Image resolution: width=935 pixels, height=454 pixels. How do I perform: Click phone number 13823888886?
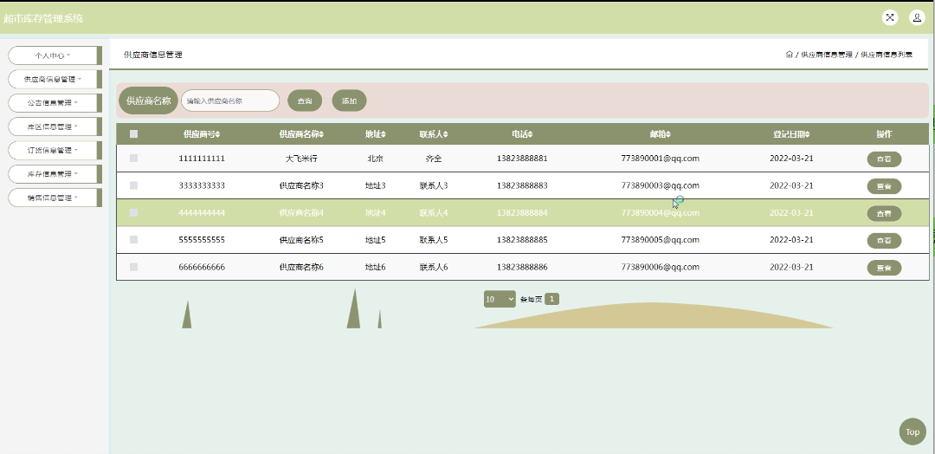pyautogui.click(x=522, y=267)
